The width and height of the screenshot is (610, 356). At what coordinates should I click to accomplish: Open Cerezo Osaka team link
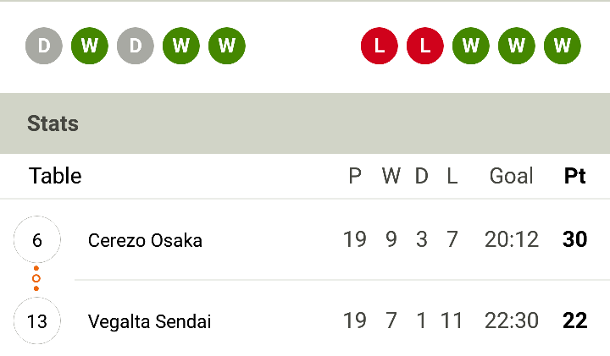(145, 240)
